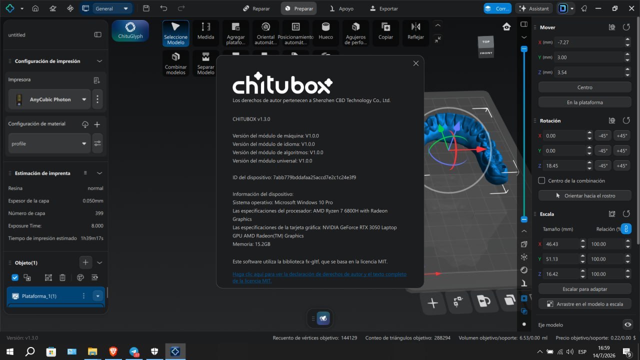Viewport: 640px width, 360px height.
Task: Click Orientar hacia el rostro button
Action: [584, 195]
